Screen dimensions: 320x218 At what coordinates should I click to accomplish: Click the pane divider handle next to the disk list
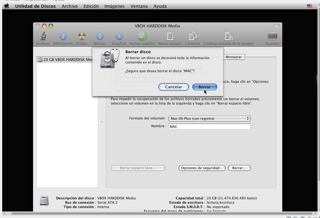click(x=102, y=122)
